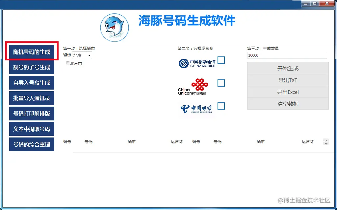Viewport: 337px width, 210px height.
Task: Click the quantity input field showing 10000
Action: pyautogui.click(x=287, y=55)
